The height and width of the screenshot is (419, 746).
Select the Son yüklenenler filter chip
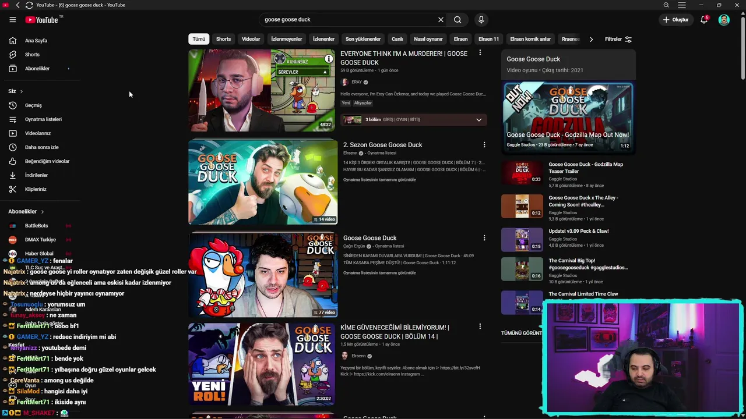pos(363,39)
